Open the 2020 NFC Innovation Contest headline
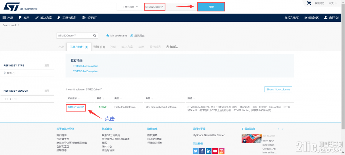 270,147
